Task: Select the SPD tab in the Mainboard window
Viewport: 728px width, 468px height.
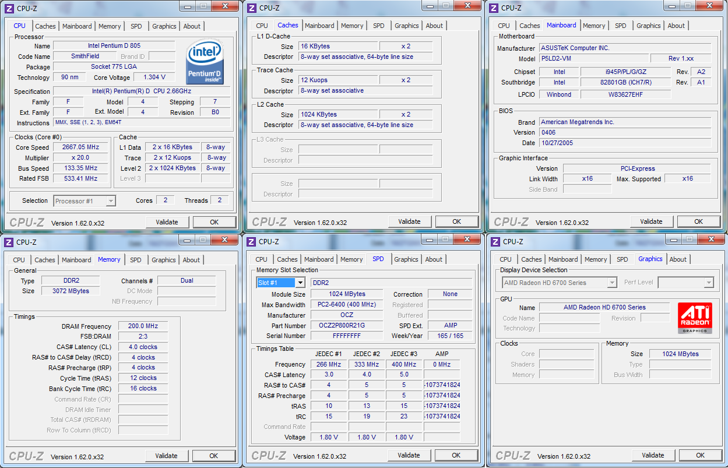Action: pos(621,26)
